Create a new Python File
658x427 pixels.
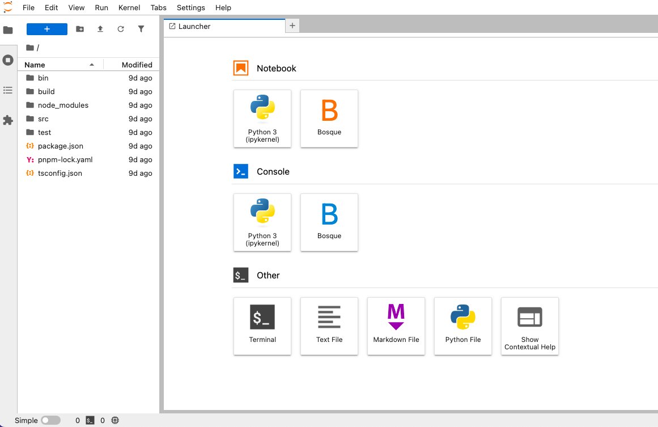click(463, 326)
